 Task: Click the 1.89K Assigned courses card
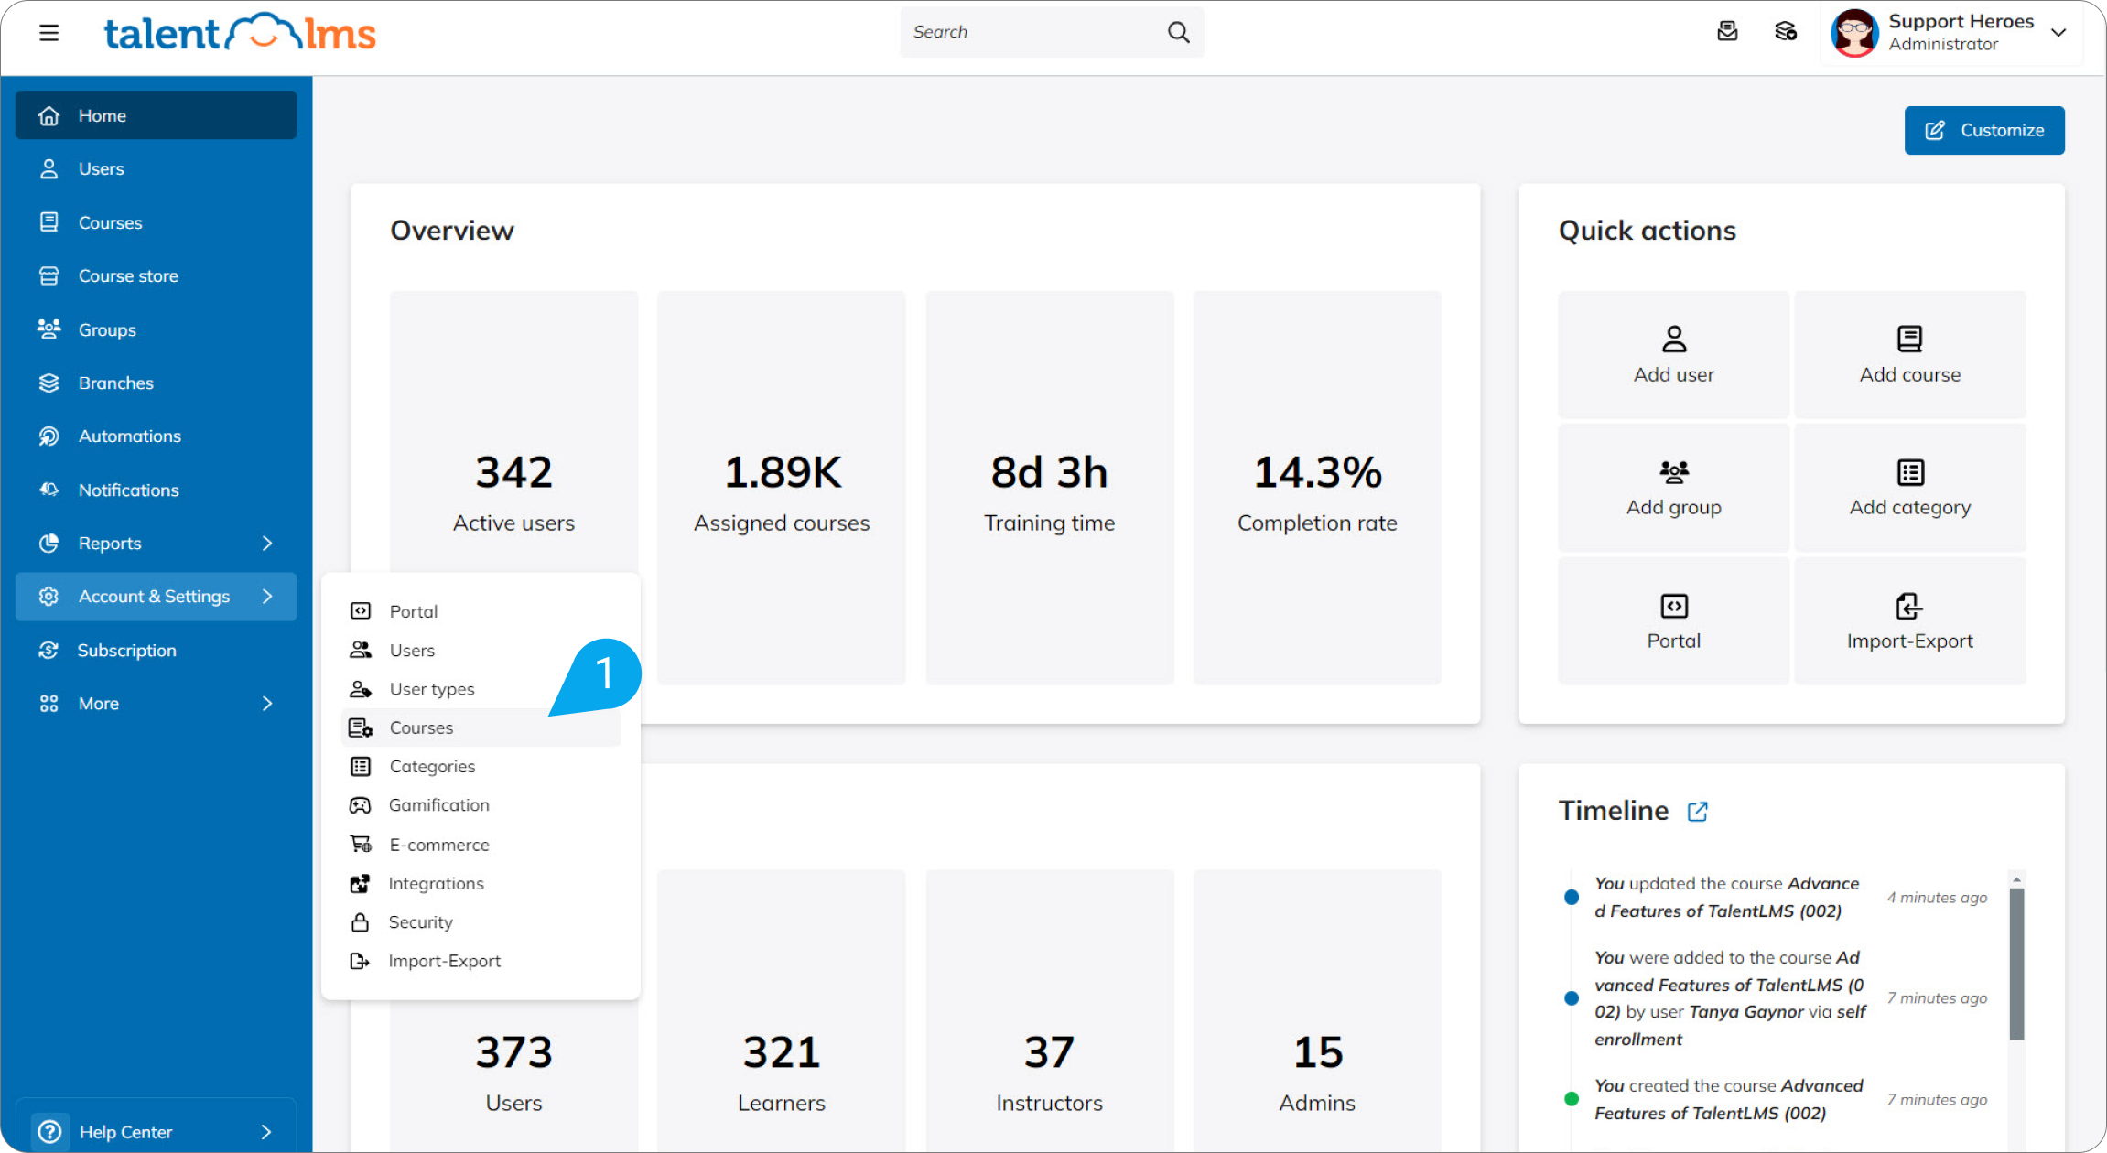point(782,487)
